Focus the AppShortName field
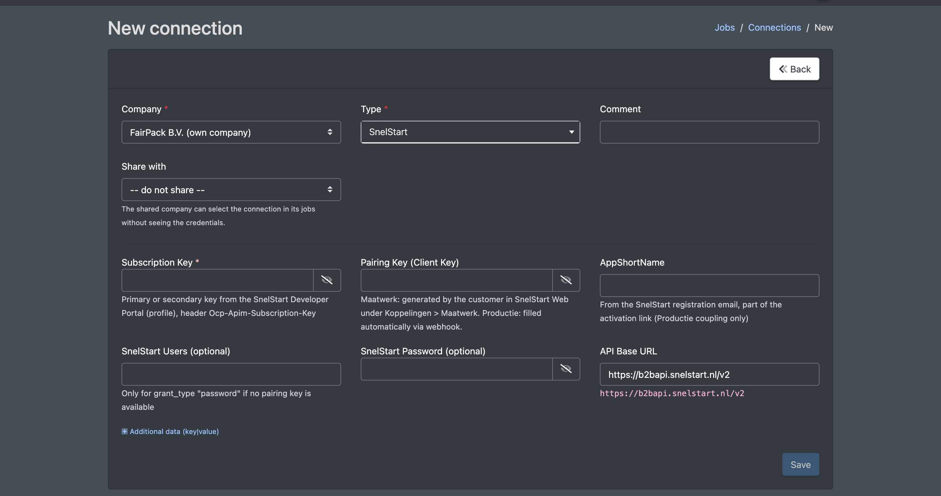The width and height of the screenshot is (941, 496). [709, 285]
